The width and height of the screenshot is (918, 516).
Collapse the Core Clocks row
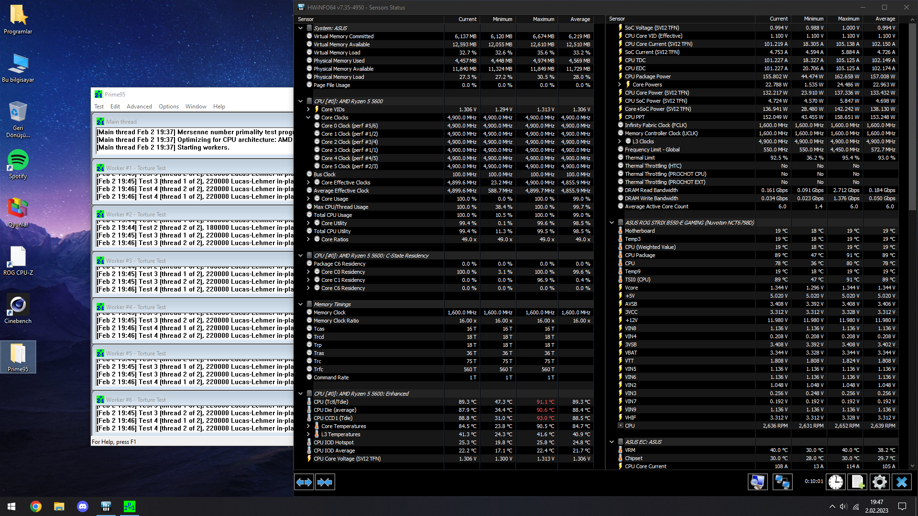tap(308, 118)
